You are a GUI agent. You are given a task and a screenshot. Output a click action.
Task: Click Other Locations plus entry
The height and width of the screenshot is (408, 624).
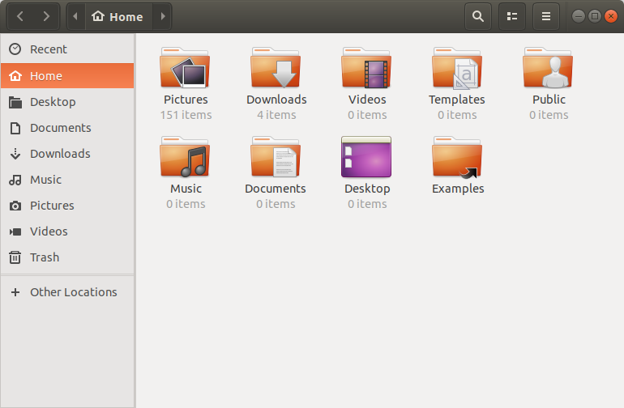coord(67,292)
